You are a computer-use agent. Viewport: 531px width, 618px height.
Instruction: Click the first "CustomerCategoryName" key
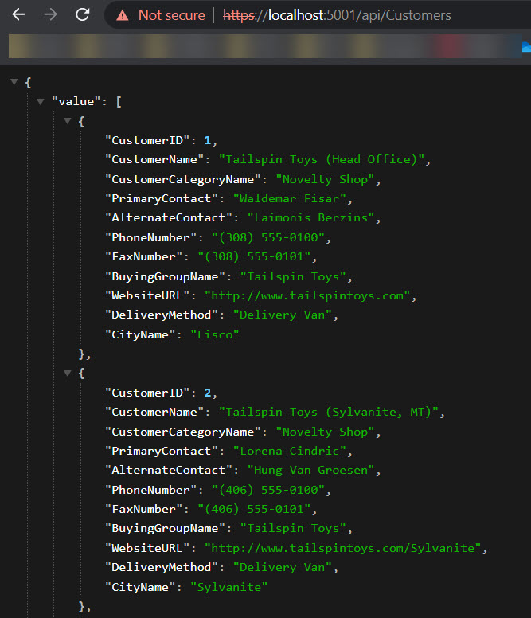183,179
